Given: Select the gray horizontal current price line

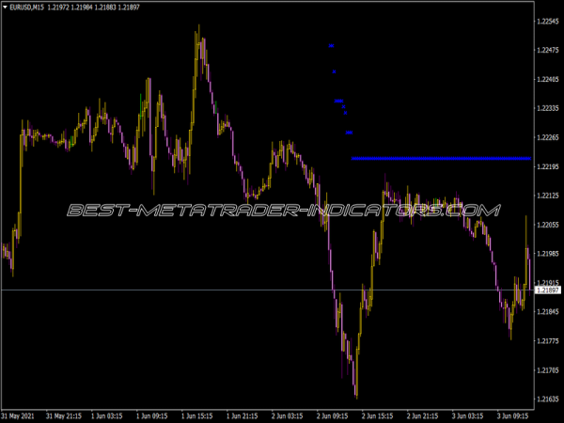Looking at the screenshot, I should tap(188, 290).
